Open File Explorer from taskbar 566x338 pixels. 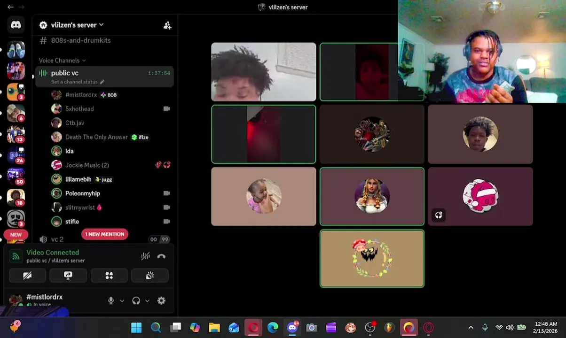pyautogui.click(x=214, y=327)
